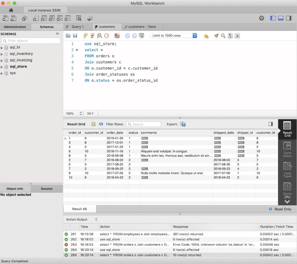Toggle autocommit mode button
The width and height of the screenshot is (297, 264).
coord(142,36)
